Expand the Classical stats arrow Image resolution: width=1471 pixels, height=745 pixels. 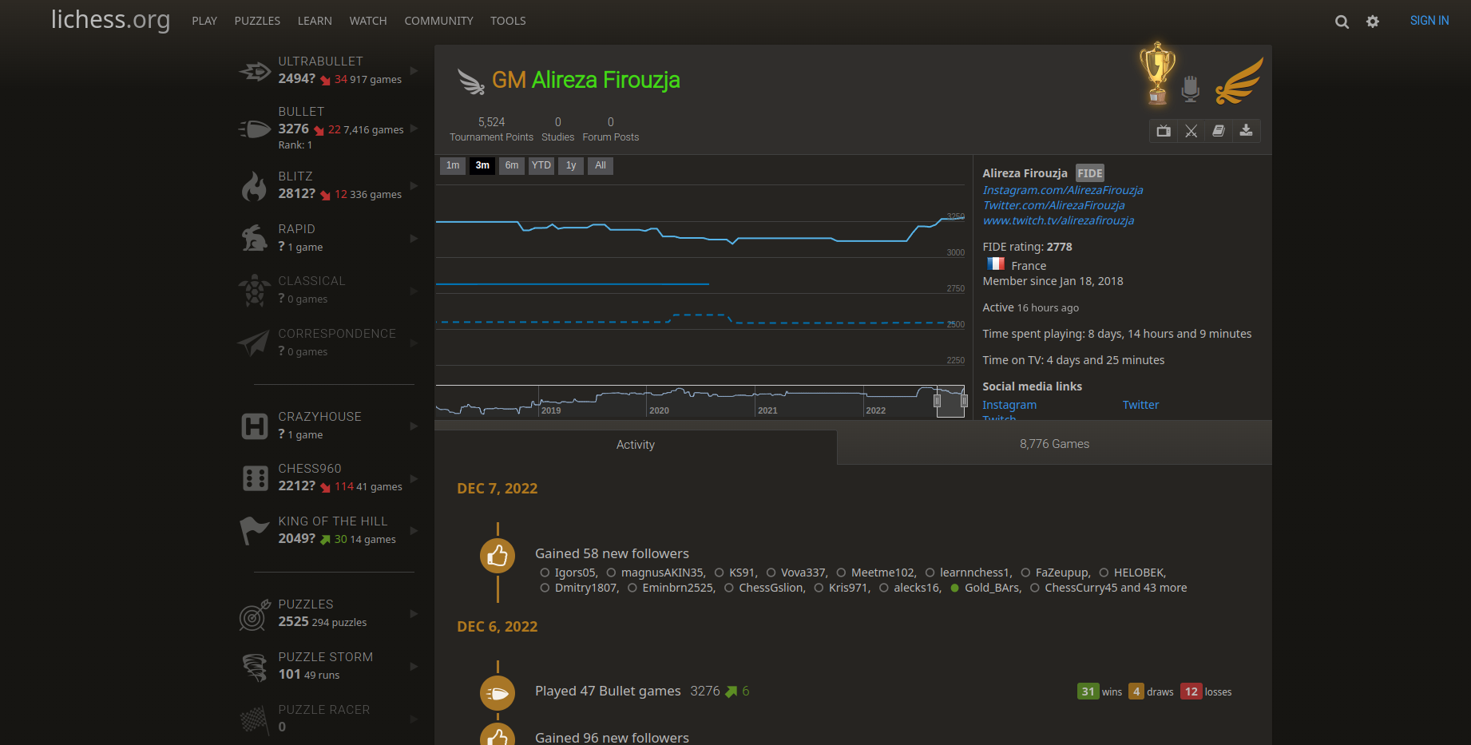tap(414, 291)
